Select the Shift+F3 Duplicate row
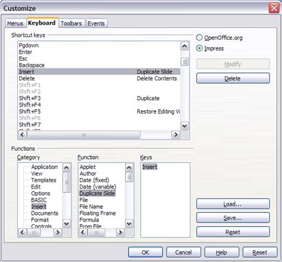The height and width of the screenshot is (262, 282). (99, 98)
